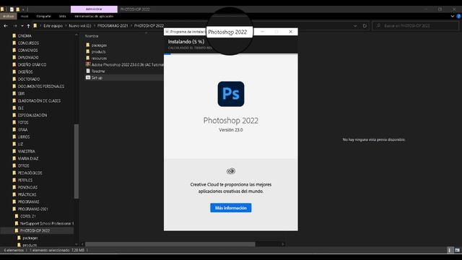The height and width of the screenshot is (260, 462).
Task: Open LIBROS folder in navigation tree
Action: click(24, 136)
